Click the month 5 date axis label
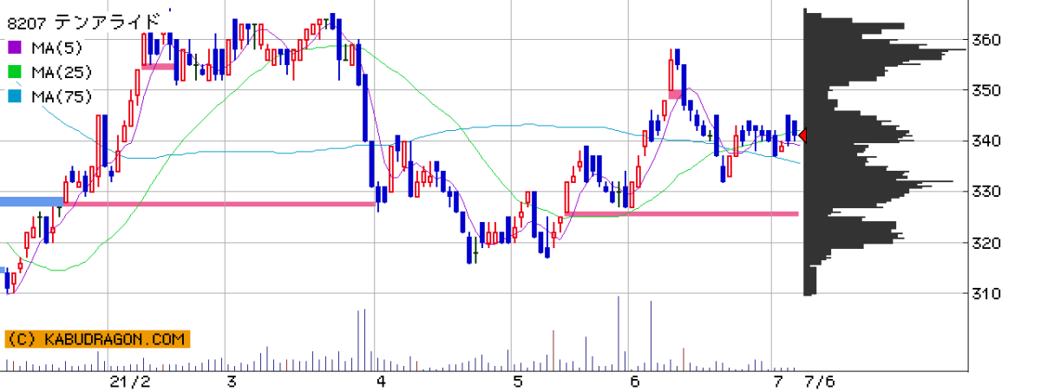The image size is (1041, 392). click(x=517, y=382)
